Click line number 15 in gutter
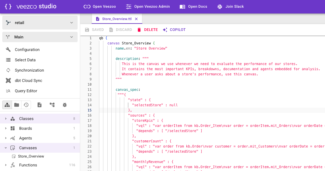Screen dimensions: 325x171 click(90, 110)
